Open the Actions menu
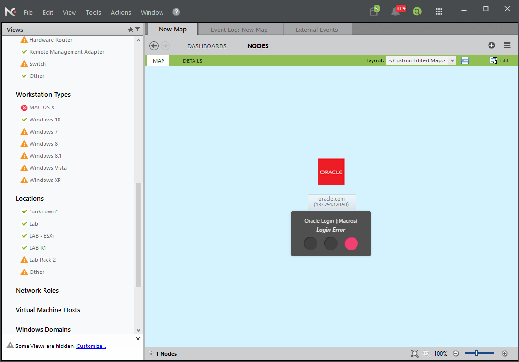The width and height of the screenshot is (519, 362). (x=120, y=12)
